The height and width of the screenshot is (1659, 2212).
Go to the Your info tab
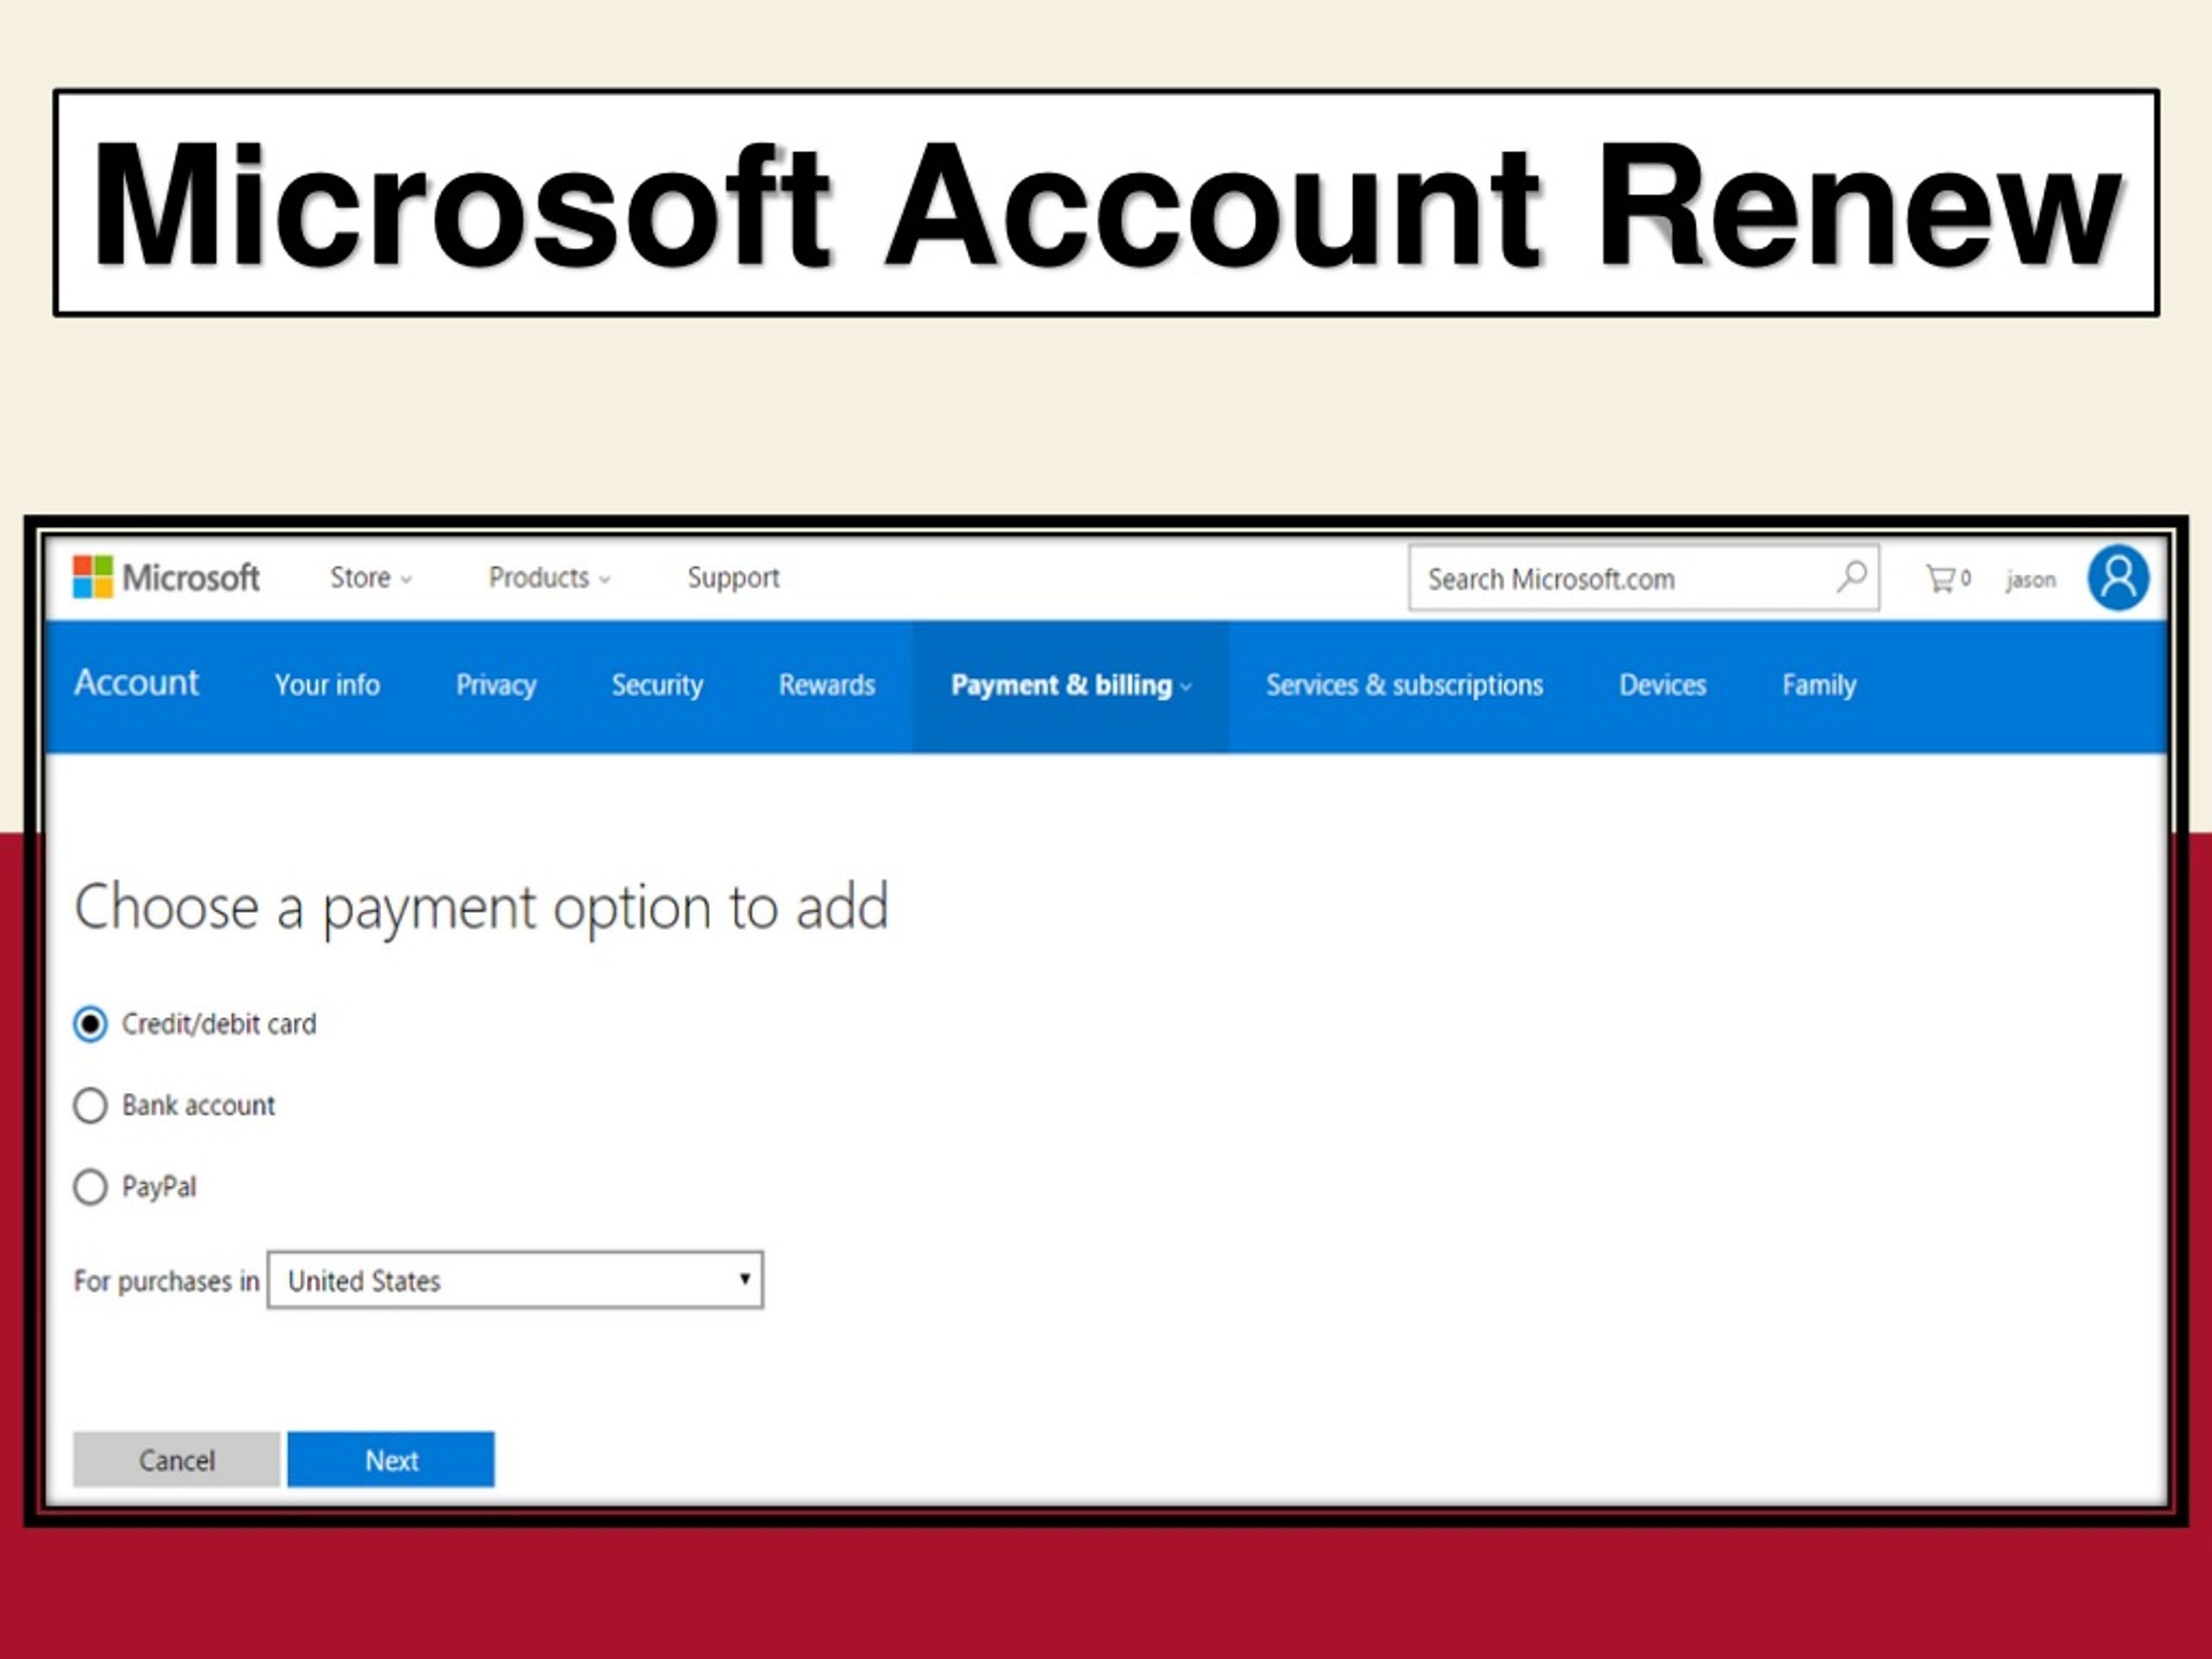tap(327, 685)
